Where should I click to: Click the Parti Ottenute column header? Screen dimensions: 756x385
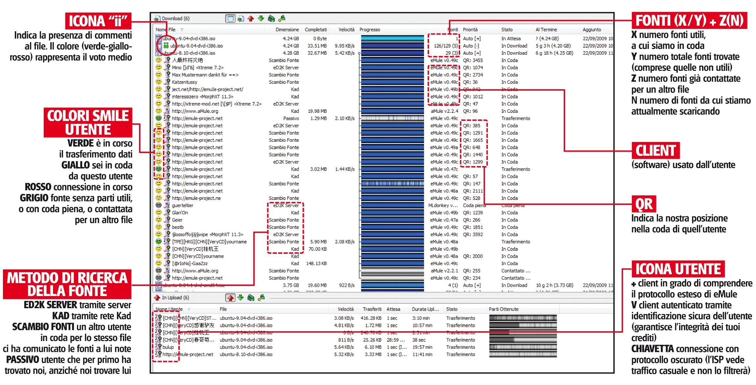504,309
